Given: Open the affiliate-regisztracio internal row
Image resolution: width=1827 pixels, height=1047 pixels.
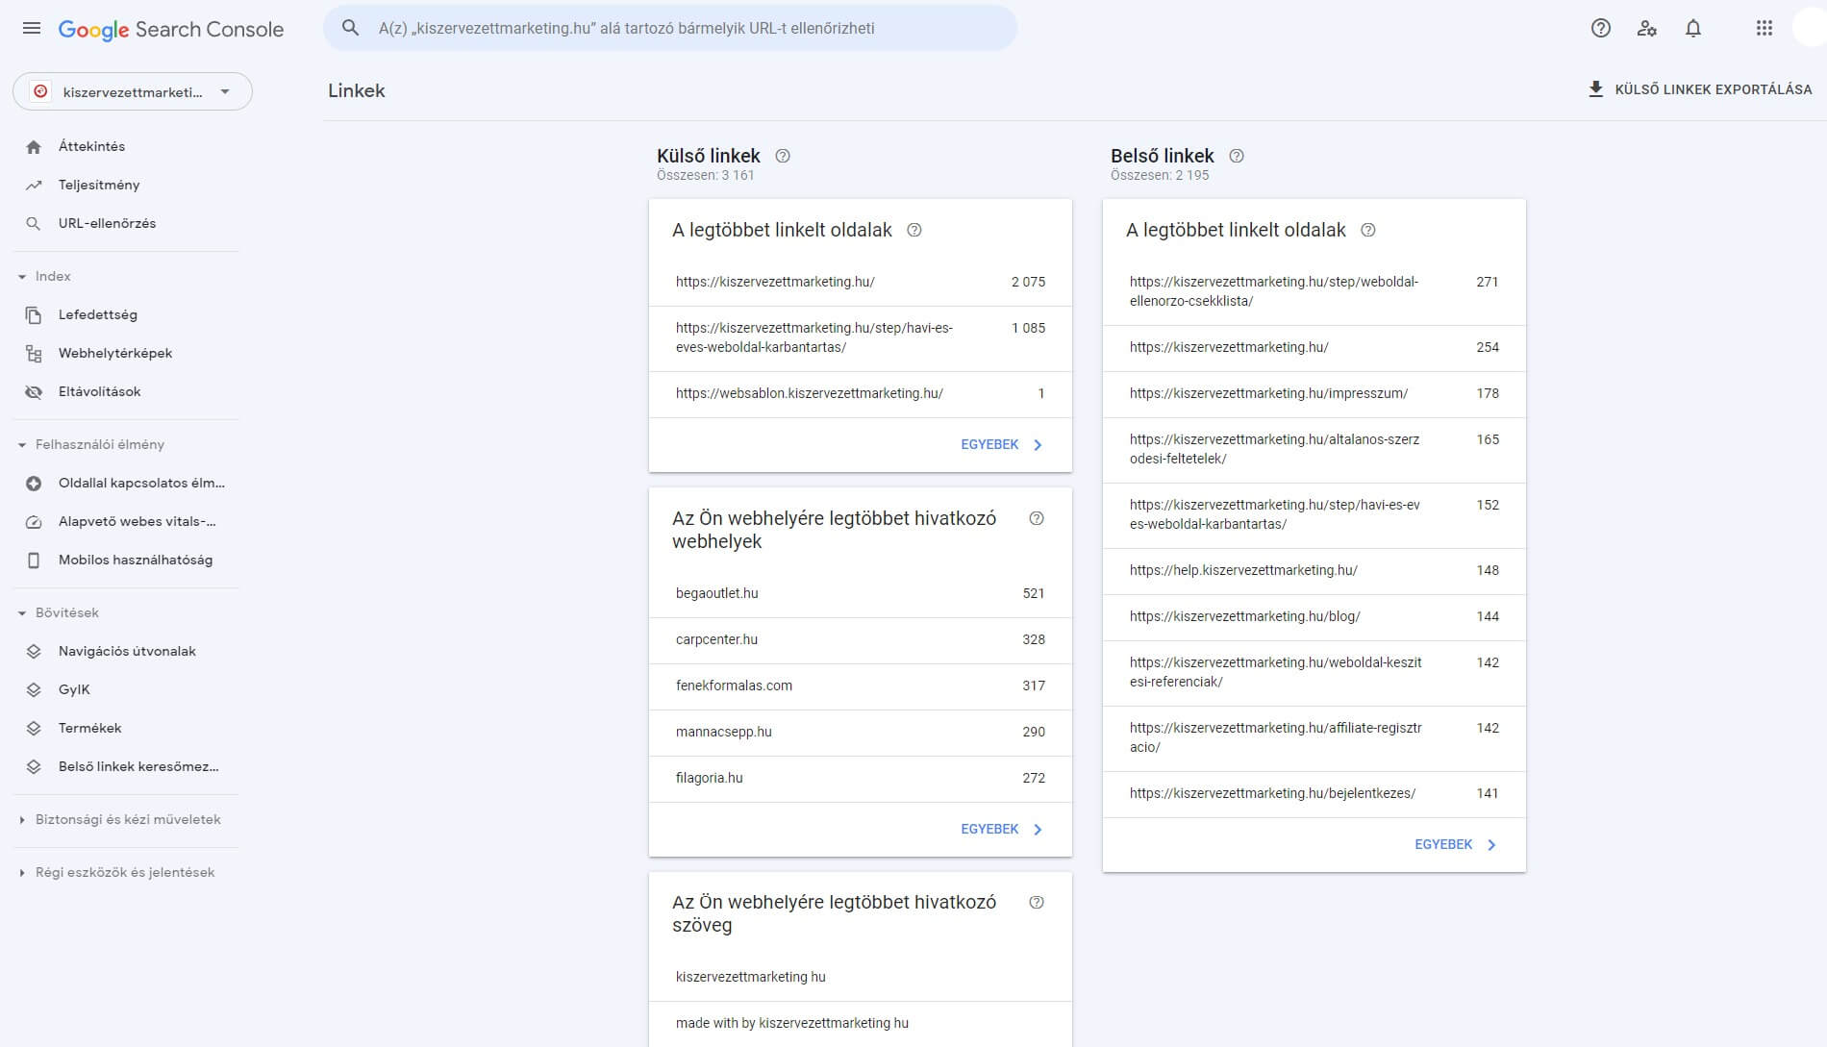Looking at the screenshot, I should pyautogui.click(x=1314, y=737).
